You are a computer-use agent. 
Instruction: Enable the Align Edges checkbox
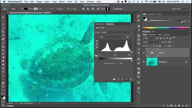113,9
